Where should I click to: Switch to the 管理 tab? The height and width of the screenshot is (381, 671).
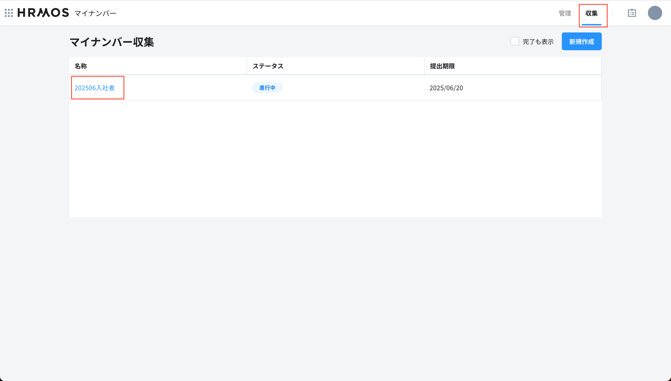[565, 13]
